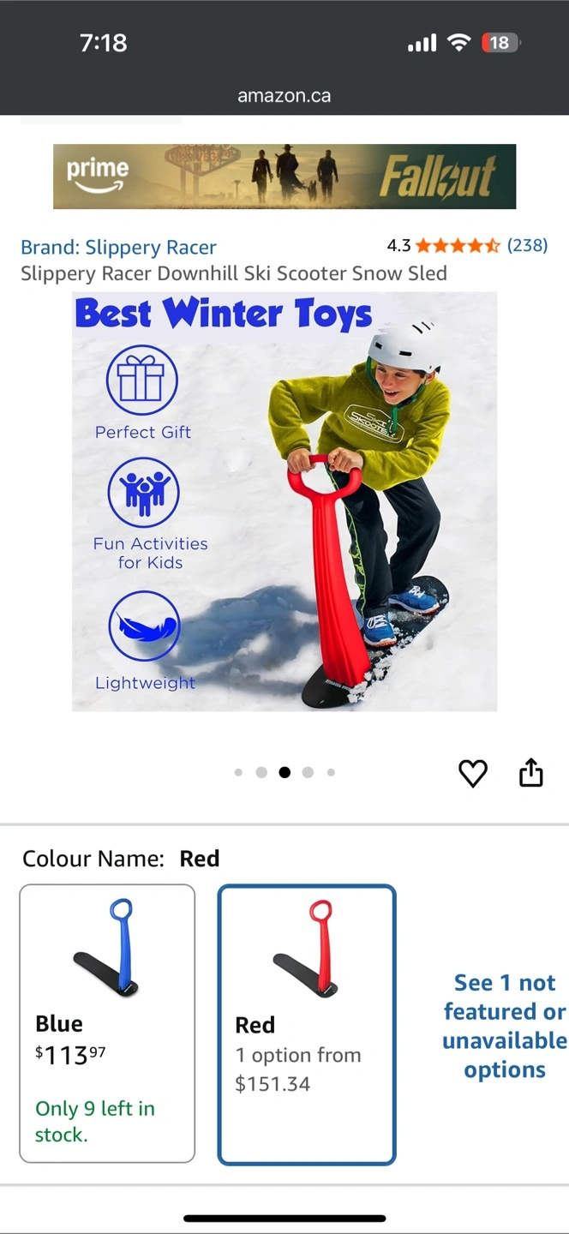Open the 238 reviews link
Screen dimensions: 569x1234
click(527, 245)
